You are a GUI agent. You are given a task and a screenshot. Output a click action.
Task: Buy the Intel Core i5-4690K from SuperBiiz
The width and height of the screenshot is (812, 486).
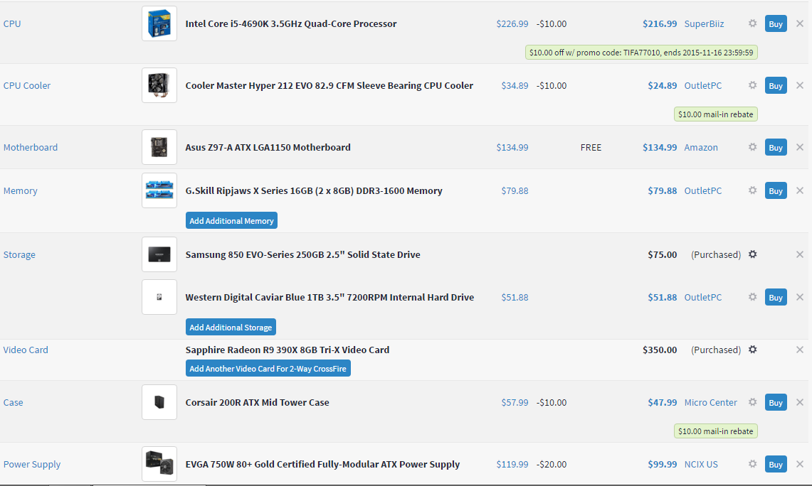(x=776, y=23)
